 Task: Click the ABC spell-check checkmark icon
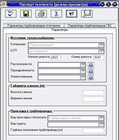coord(11,14)
